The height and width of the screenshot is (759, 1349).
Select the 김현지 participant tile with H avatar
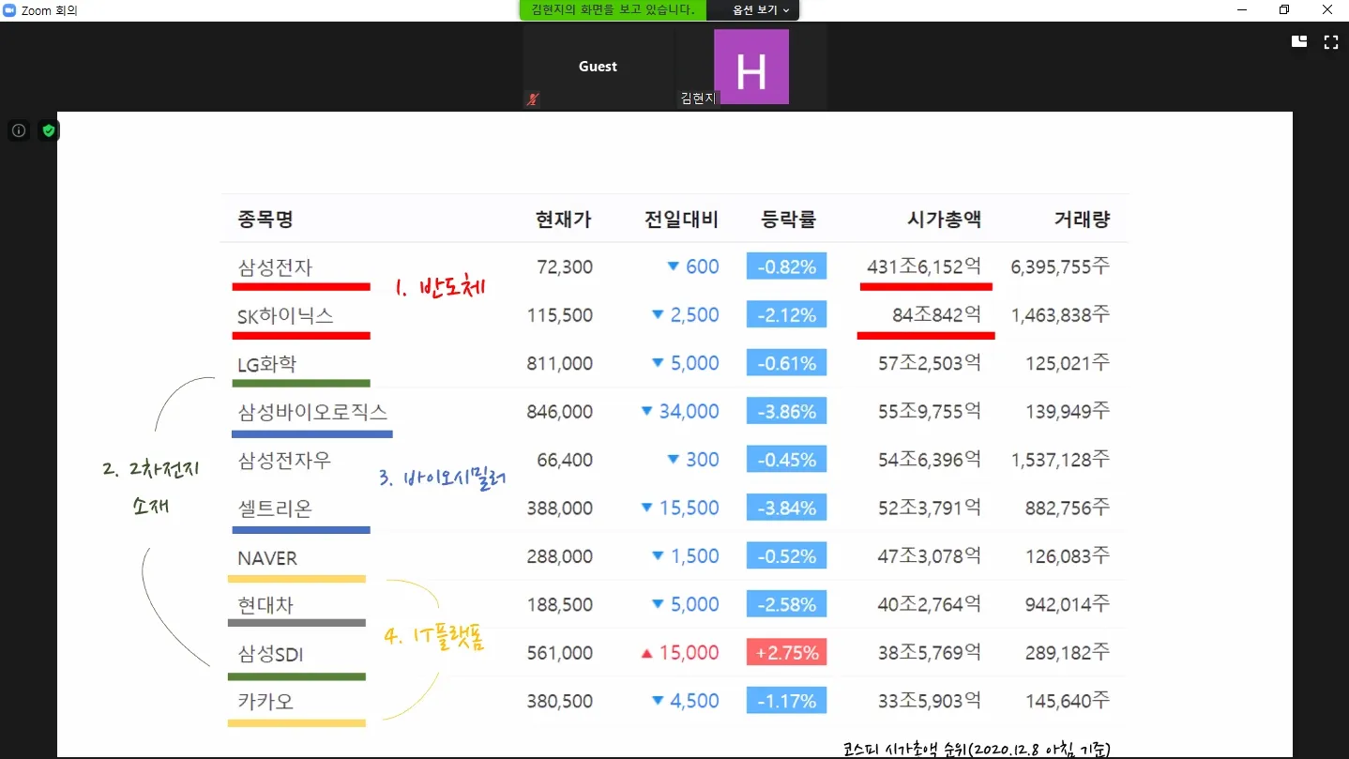click(x=750, y=67)
